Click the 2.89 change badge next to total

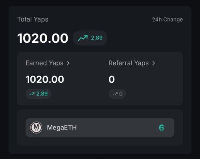pyautogui.click(x=90, y=38)
